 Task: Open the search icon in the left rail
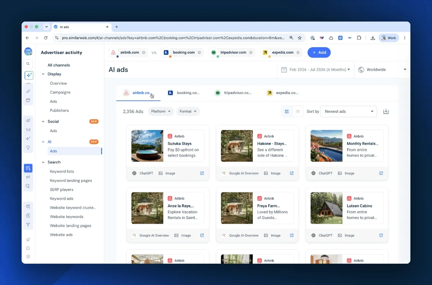[x=28, y=64]
